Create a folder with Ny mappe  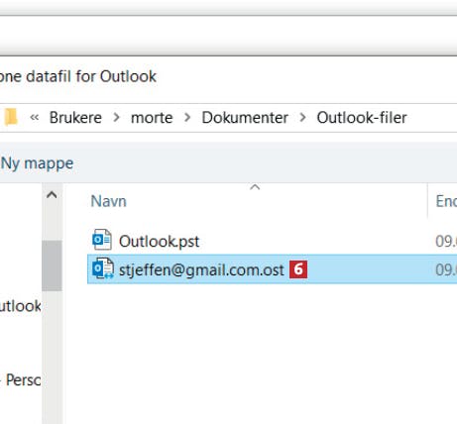point(37,163)
